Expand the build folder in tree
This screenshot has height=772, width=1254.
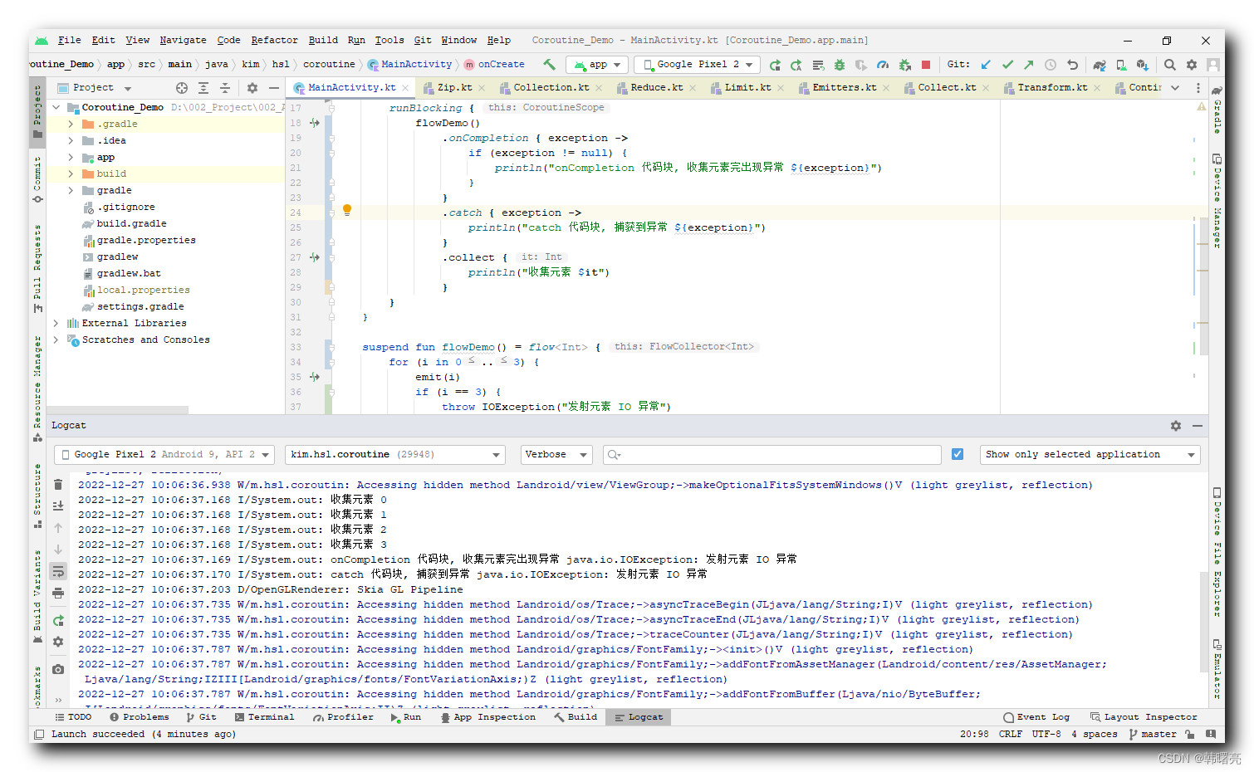click(x=71, y=173)
